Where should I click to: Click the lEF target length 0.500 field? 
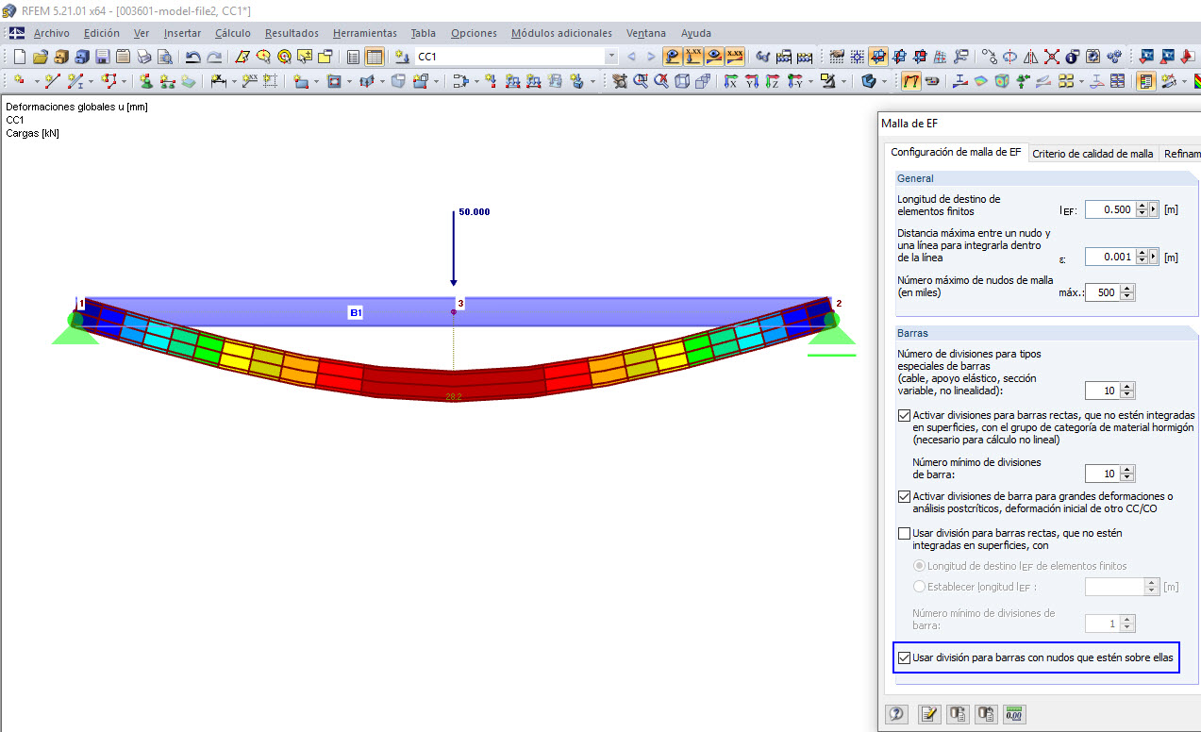(x=1109, y=209)
